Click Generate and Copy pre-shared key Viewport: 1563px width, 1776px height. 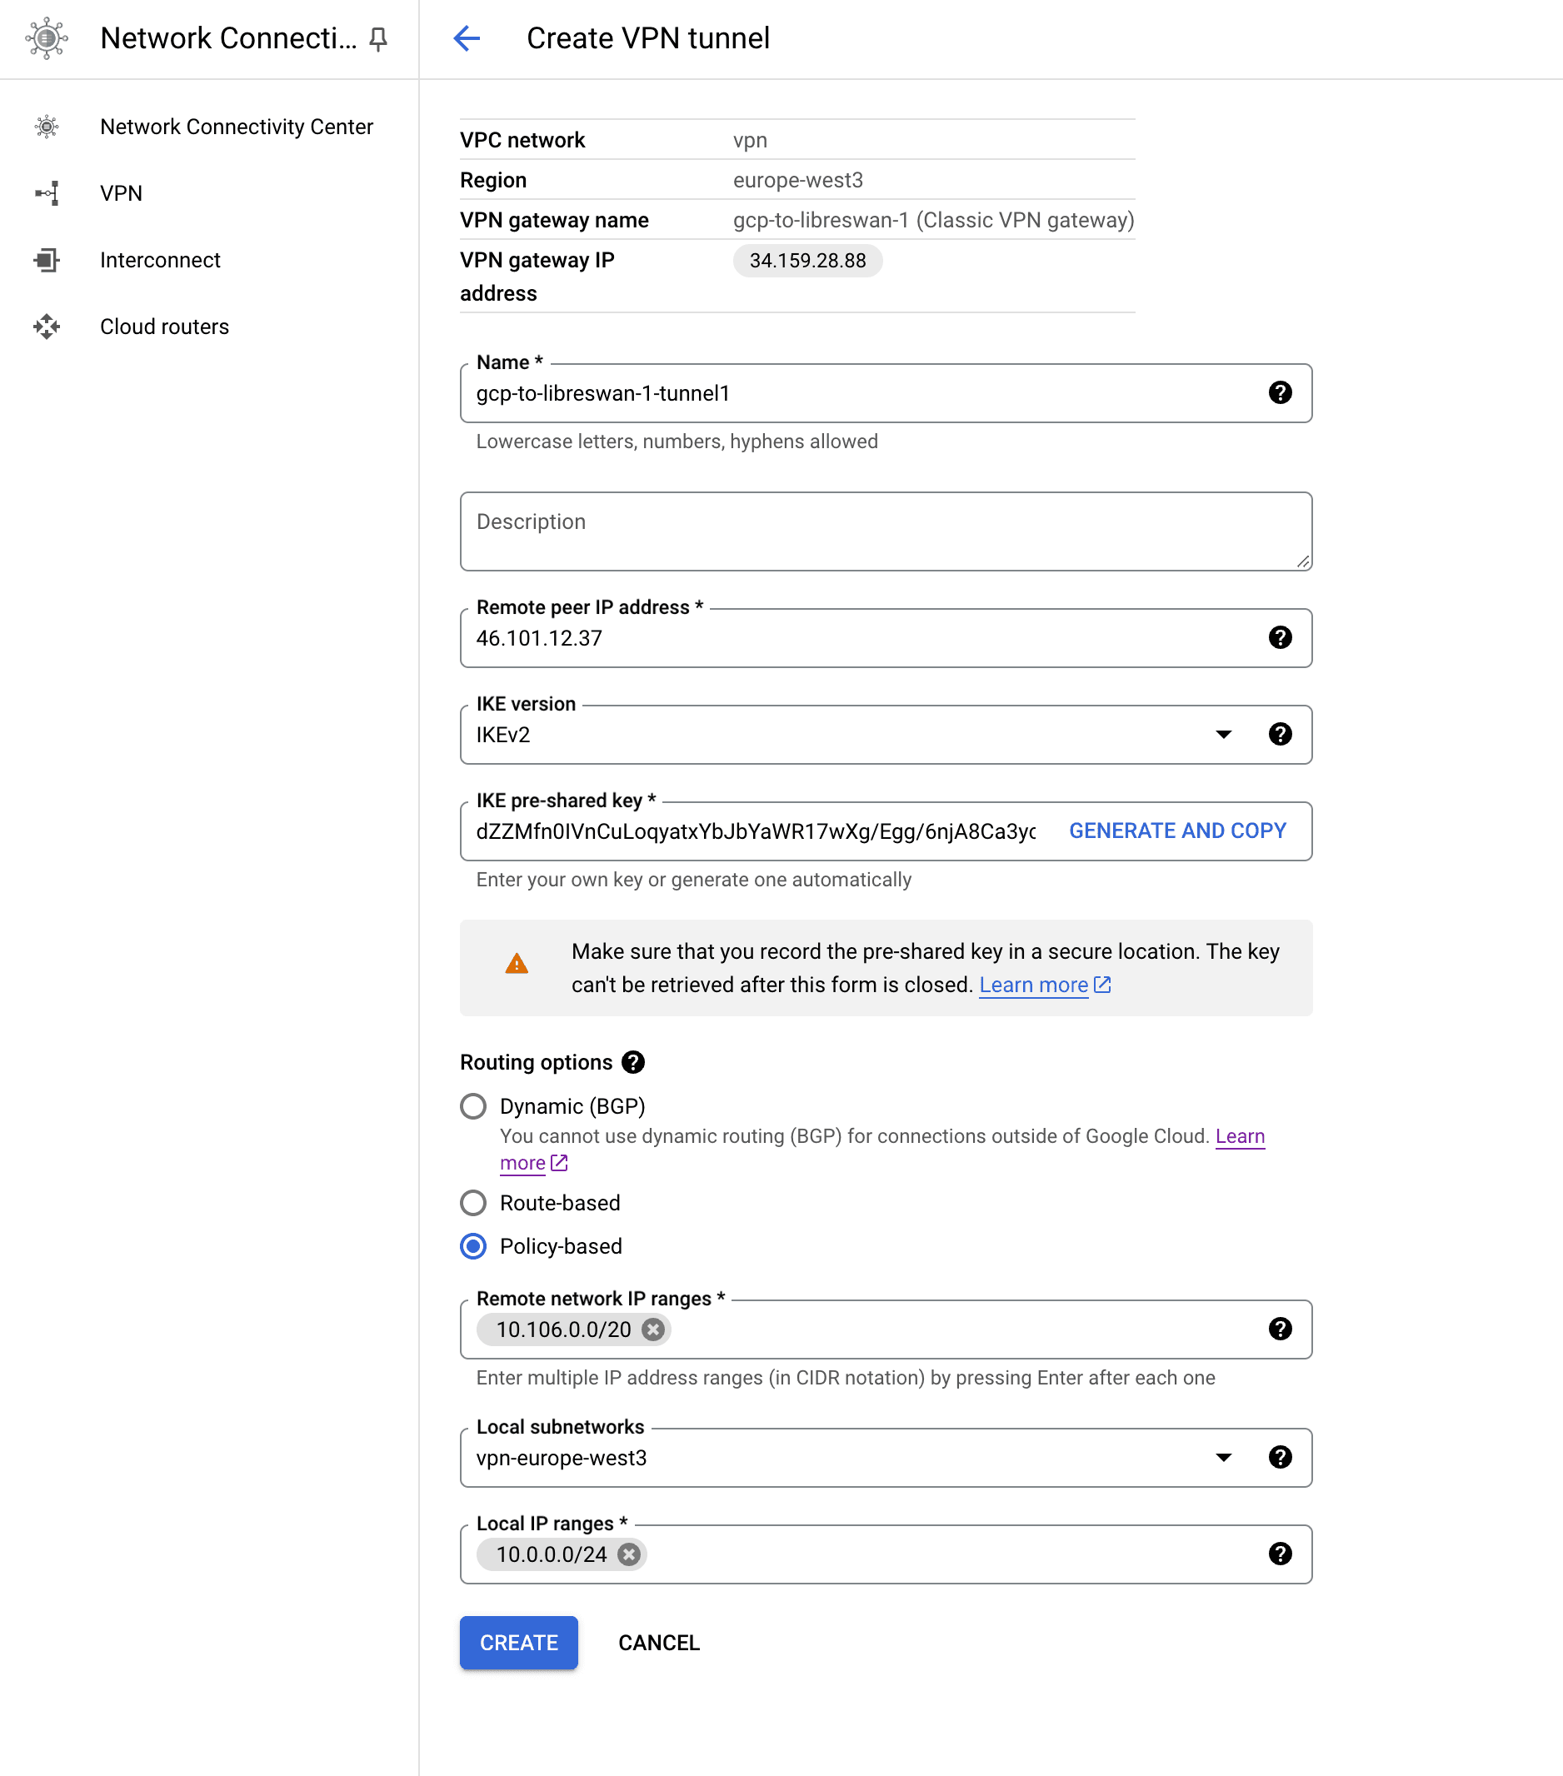point(1177,831)
